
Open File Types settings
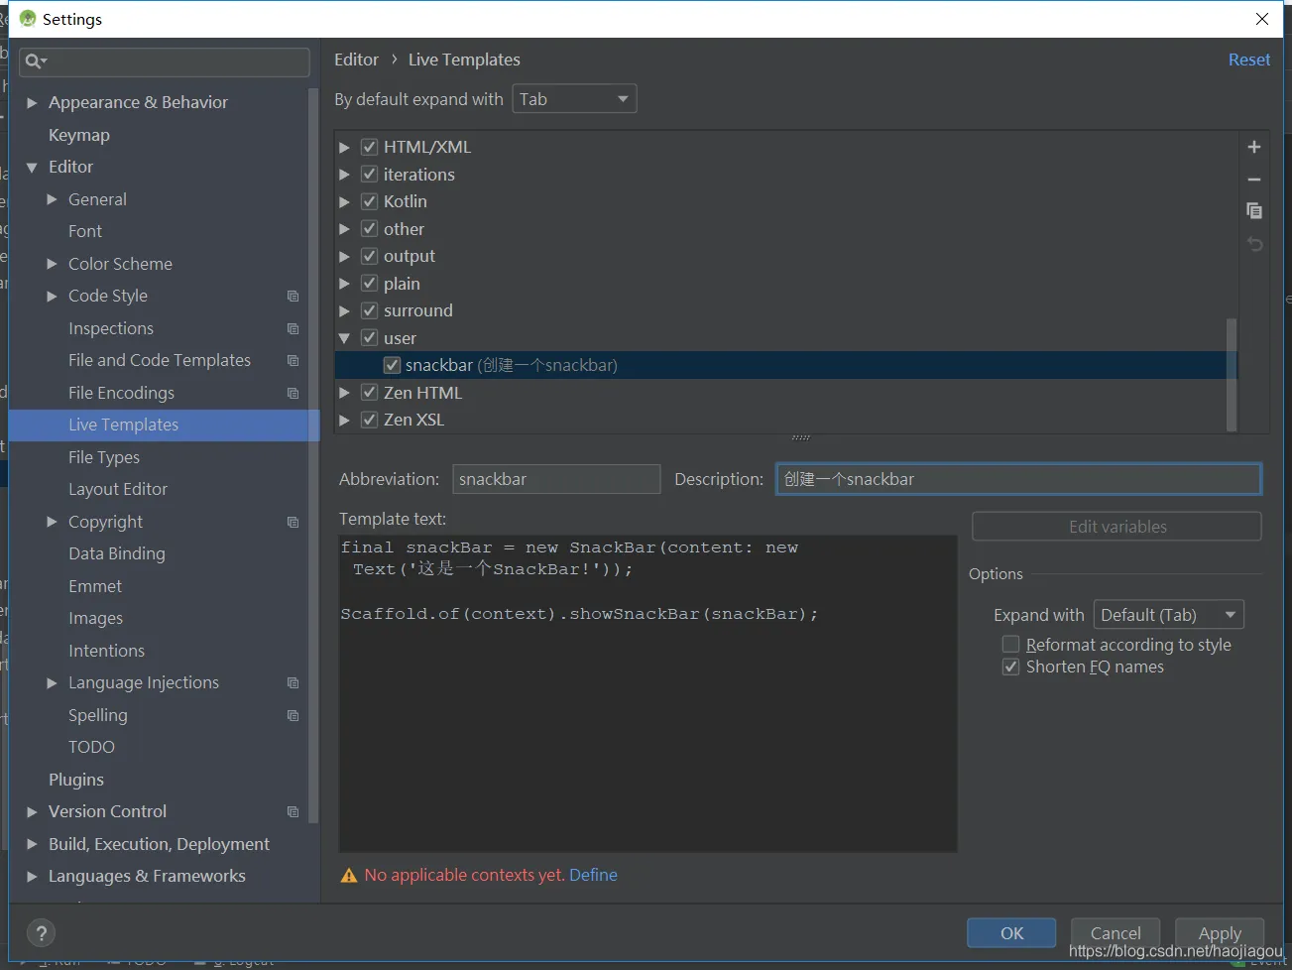104,457
